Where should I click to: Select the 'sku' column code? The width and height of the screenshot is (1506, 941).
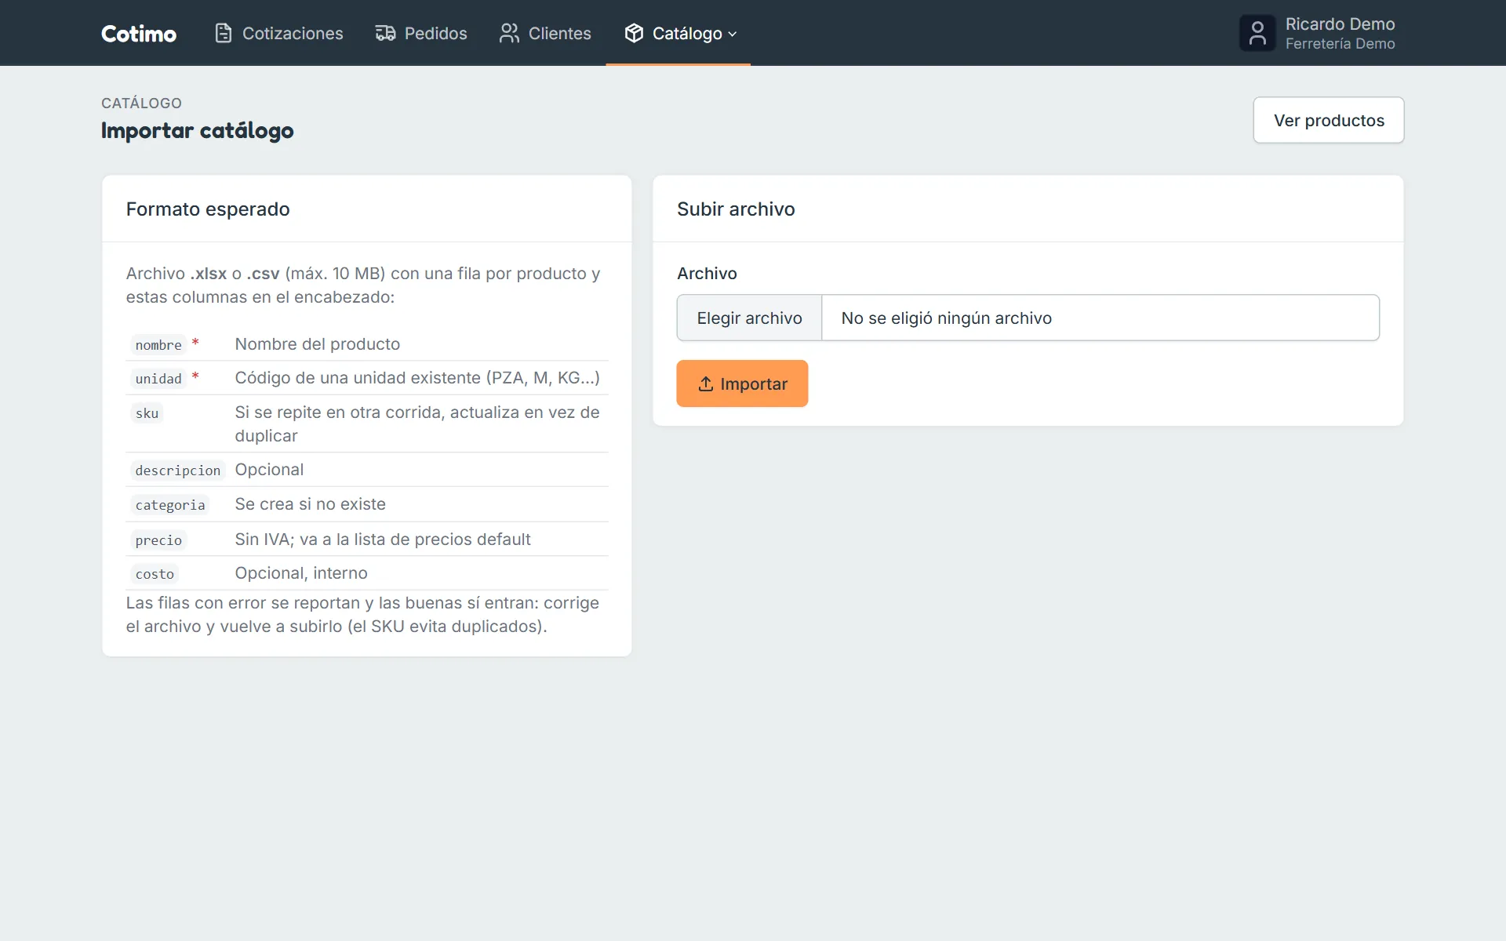[x=147, y=413]
